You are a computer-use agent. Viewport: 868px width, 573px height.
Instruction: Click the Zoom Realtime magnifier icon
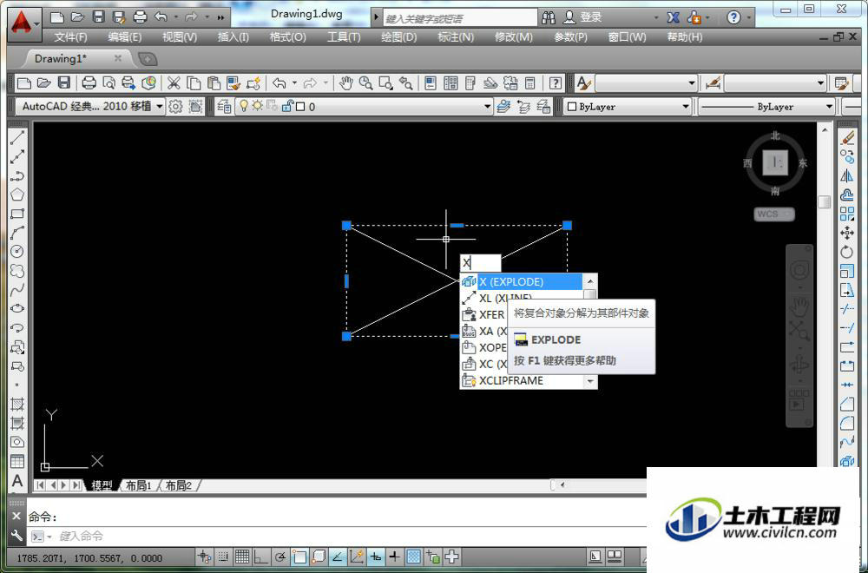(365, 83)
